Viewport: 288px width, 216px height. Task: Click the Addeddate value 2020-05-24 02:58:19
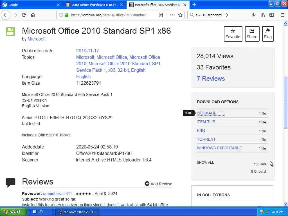coord(97,147)
